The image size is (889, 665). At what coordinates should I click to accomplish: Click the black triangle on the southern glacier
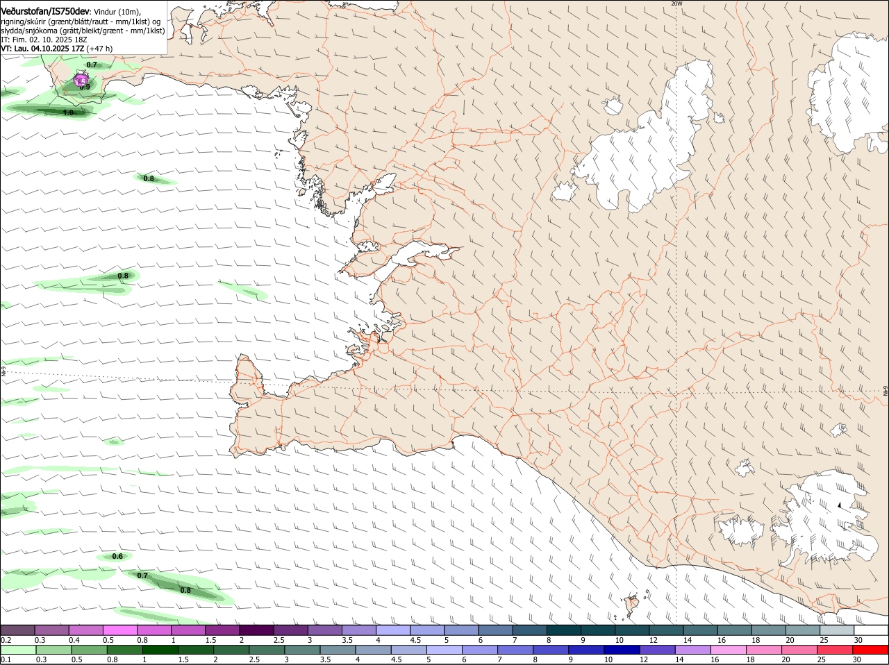click(x=840, y=505)
